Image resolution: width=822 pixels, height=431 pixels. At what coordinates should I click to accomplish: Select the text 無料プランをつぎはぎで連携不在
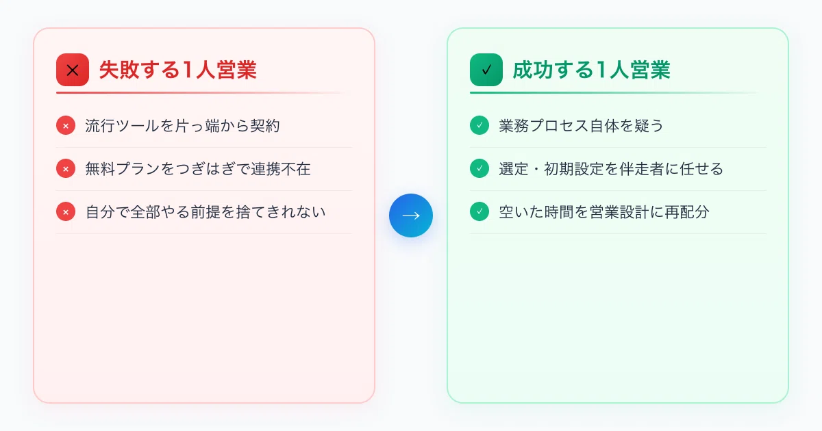(x=197, y=168)
